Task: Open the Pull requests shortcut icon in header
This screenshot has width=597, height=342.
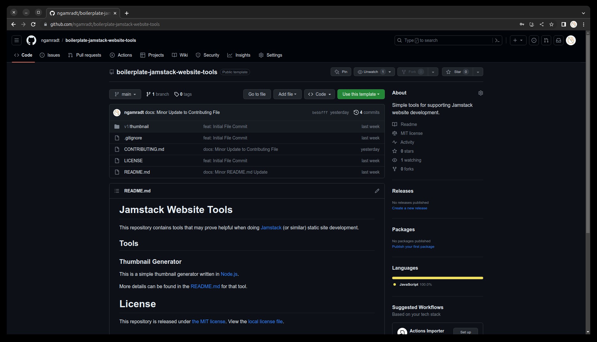Action: pos(546,40)
